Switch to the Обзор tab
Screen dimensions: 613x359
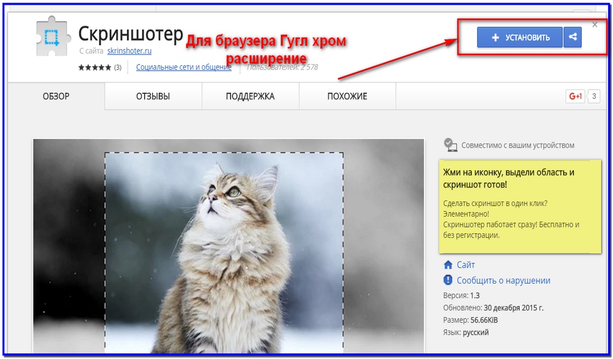click(x=56, y=96)
